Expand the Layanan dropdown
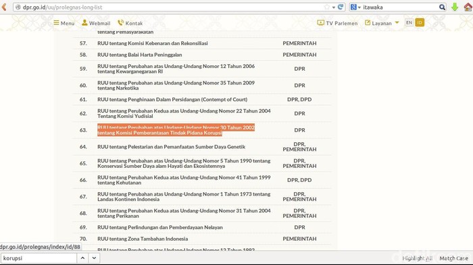This screenshot has width=473, height=265. [382, 23]
